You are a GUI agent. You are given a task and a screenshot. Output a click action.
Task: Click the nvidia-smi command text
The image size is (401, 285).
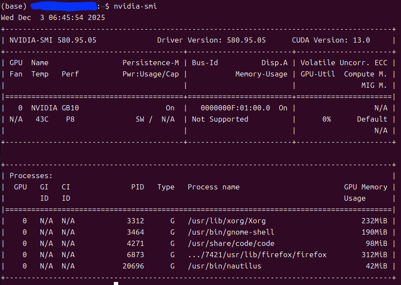[x=135, y=6]
